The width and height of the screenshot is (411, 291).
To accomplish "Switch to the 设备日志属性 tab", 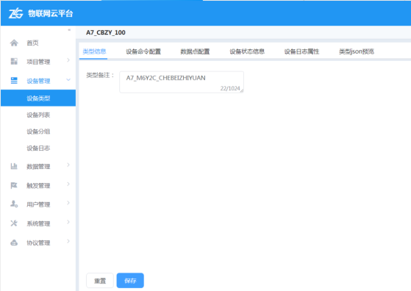I will 301,51.
